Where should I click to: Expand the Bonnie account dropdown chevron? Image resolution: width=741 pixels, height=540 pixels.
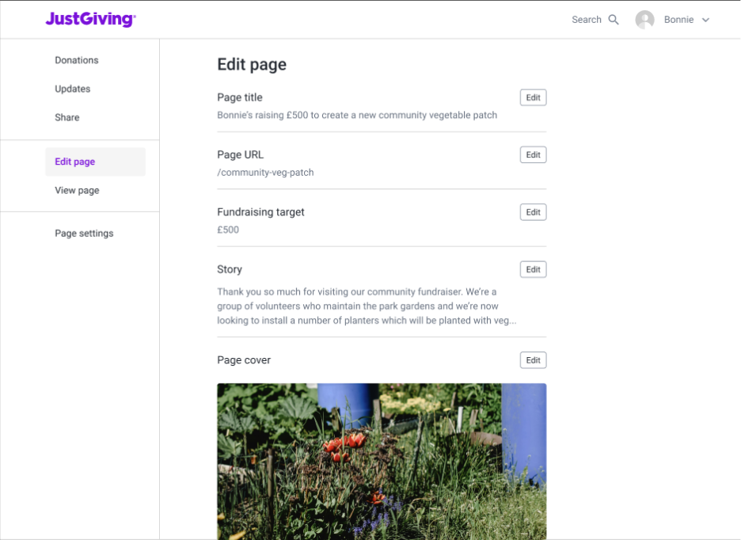click(706, 20)
